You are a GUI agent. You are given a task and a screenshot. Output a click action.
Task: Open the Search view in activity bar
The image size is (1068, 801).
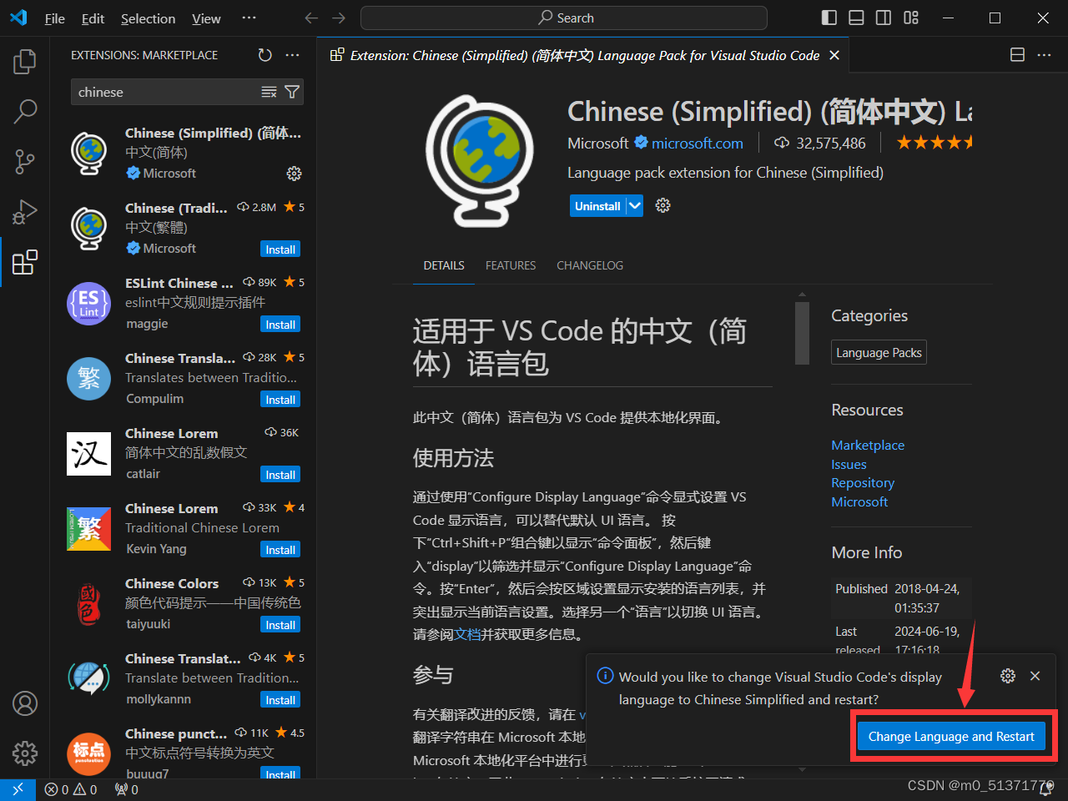click(25, 111)
